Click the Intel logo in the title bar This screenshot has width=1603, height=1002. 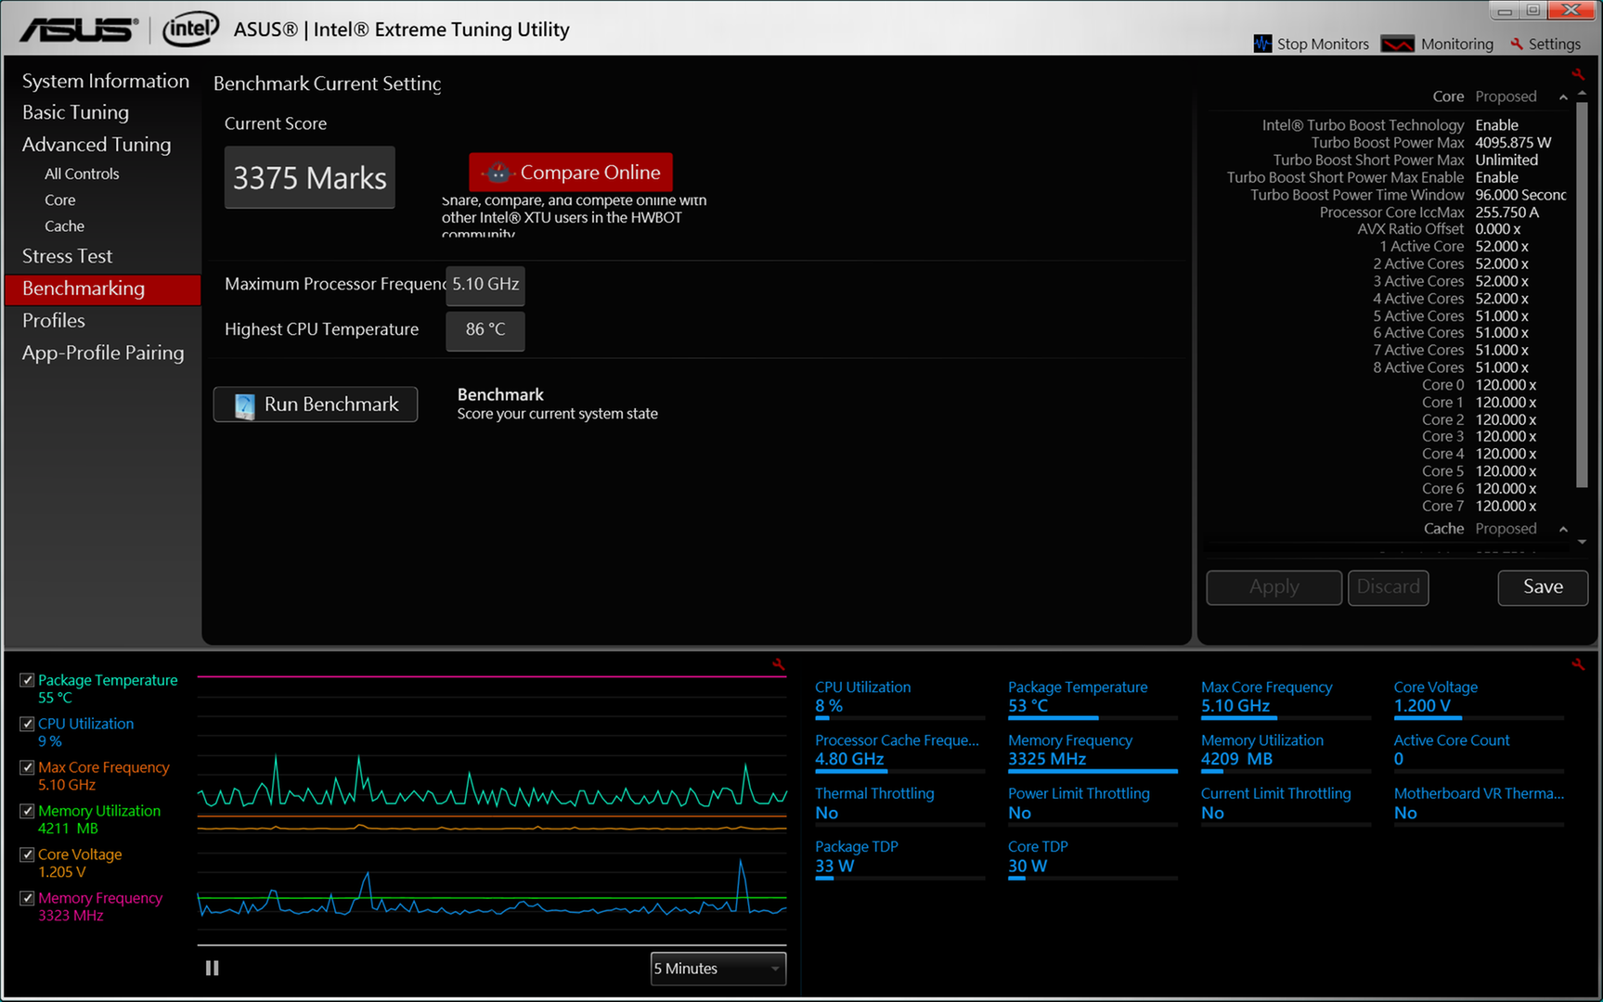tap(190, 29)
